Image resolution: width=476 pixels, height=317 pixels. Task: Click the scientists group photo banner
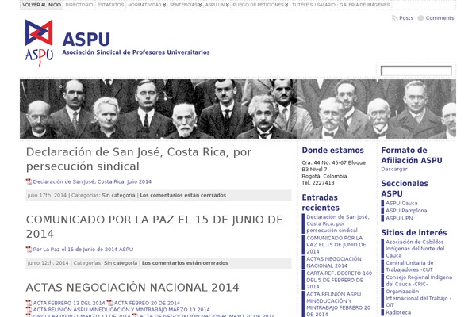238,109
